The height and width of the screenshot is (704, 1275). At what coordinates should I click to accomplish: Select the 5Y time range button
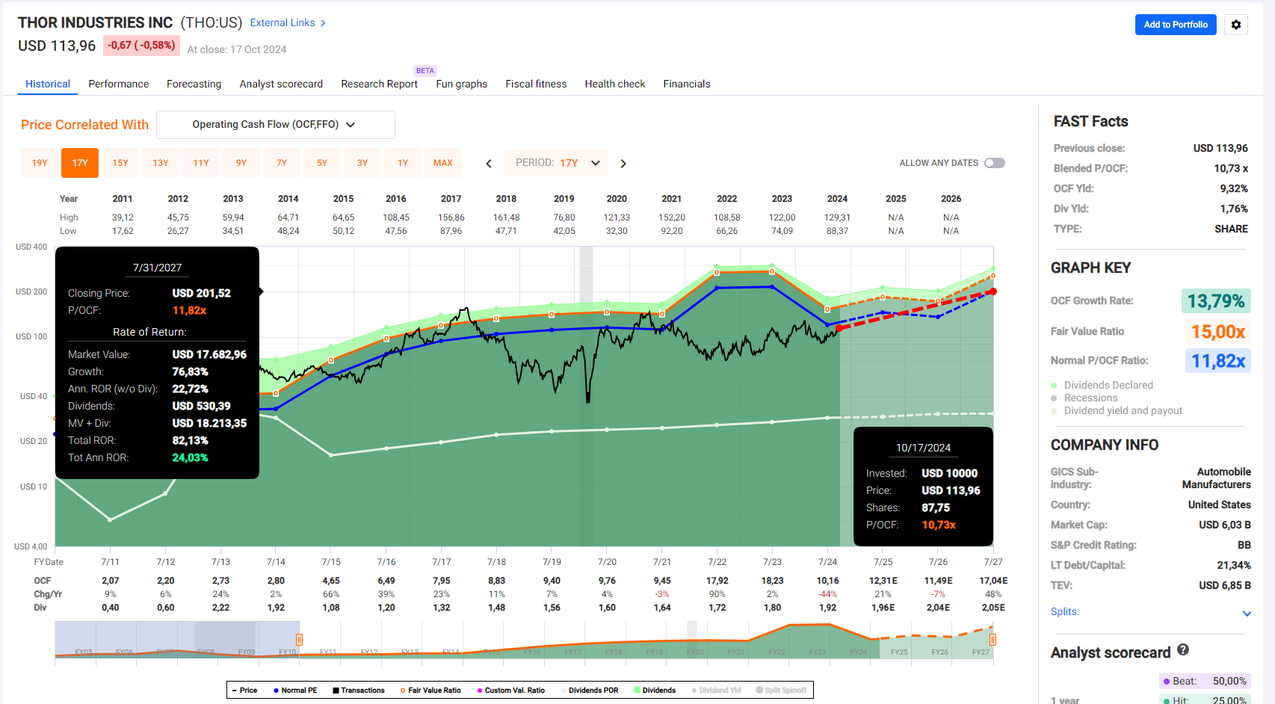(322, 163)
